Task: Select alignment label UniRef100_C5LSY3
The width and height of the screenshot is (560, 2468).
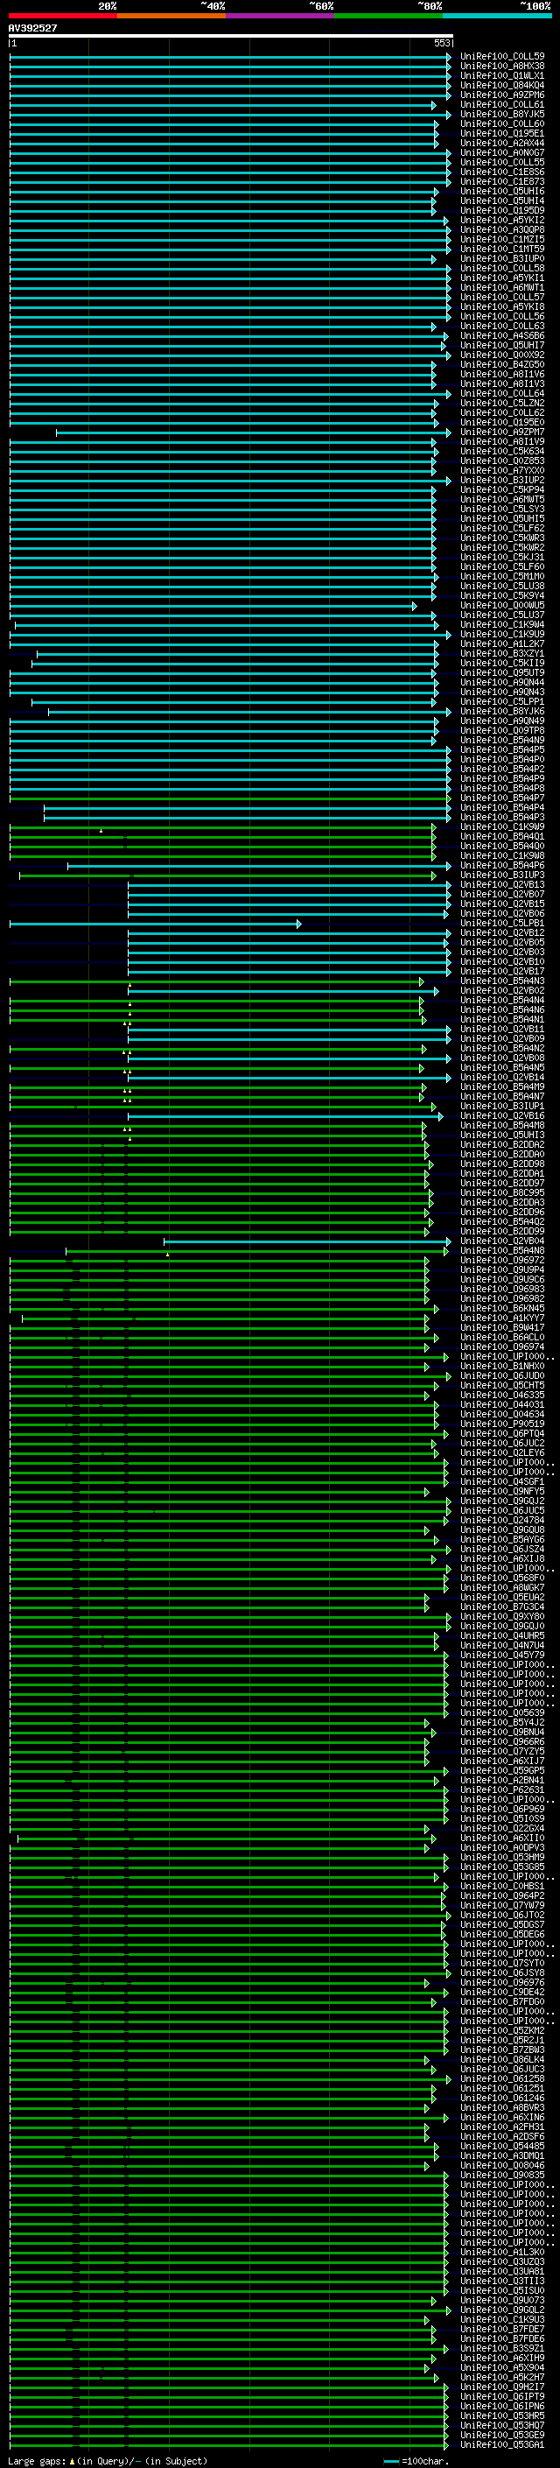Action: [501, 510]
